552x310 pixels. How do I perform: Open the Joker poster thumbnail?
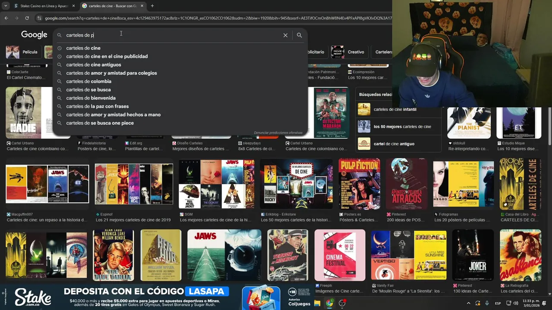(x=473, y=255)
